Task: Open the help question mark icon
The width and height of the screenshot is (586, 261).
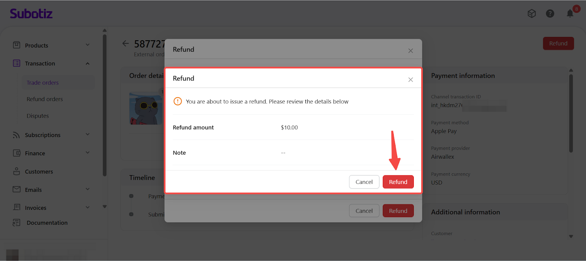Action: click(x=550, y=14)
